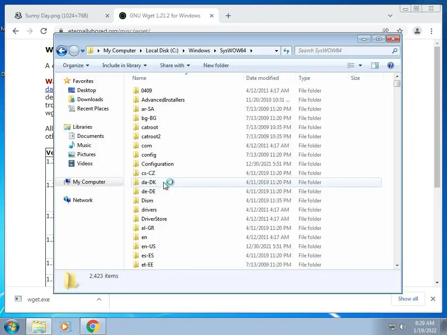Refresh the SysWOW64 folder view

pos(286,51)
